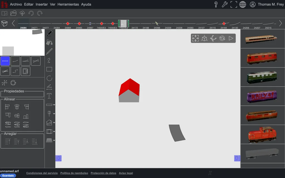Open file with the folder icon
Viewport: 285px width, 178px height.
coord(13,13)
